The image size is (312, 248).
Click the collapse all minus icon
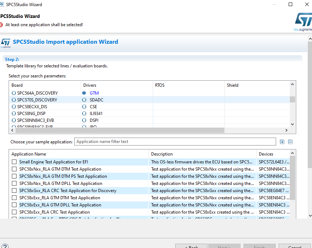290,142
